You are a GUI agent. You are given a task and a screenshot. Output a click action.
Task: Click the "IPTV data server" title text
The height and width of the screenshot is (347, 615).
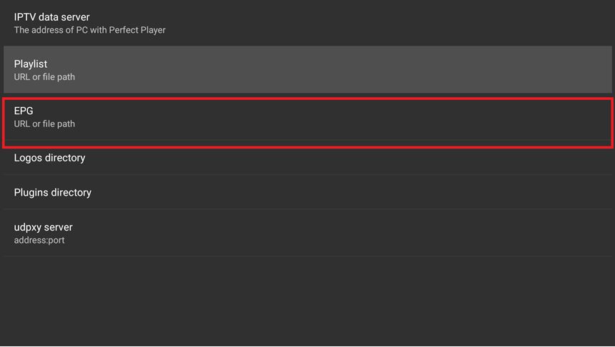pos(51,17)
